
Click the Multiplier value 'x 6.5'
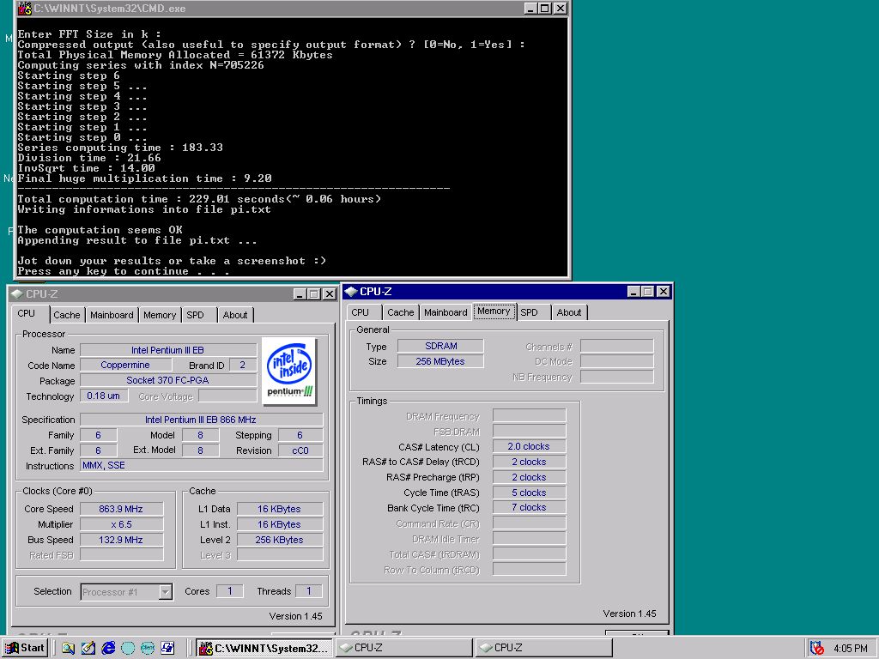tap(122, 524)
